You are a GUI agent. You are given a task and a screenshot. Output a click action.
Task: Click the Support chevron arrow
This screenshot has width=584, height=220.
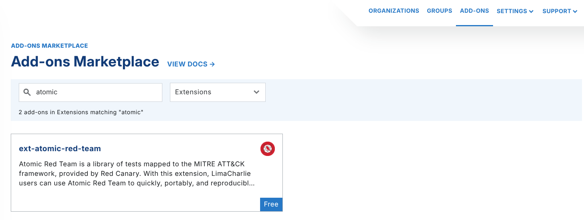tap(575, 12)
